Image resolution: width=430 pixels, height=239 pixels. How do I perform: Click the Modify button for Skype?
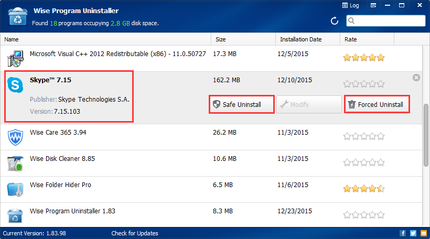coord(309,104)
